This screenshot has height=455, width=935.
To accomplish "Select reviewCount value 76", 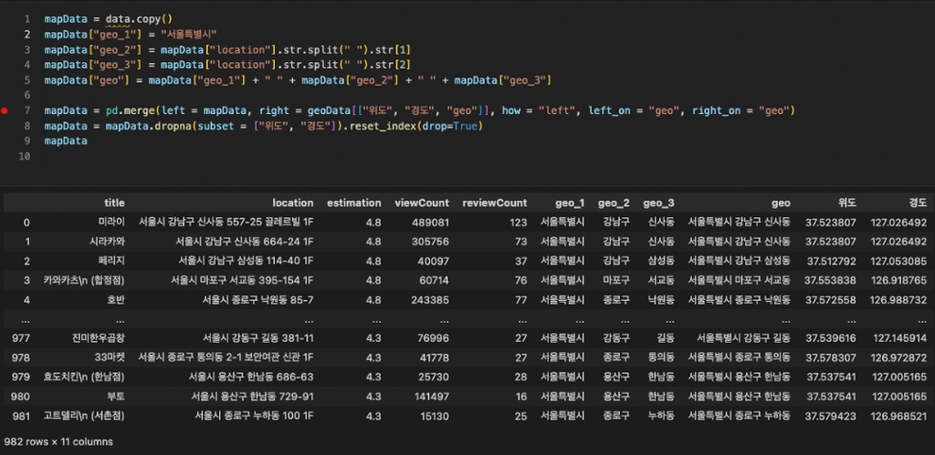I will (521, 280).
